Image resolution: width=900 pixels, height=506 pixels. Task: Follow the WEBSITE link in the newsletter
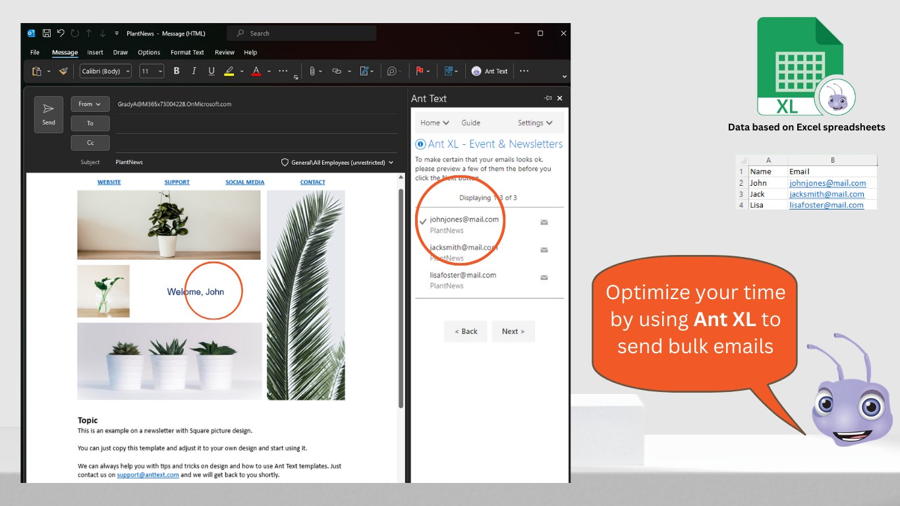click(x=109, y=183)
